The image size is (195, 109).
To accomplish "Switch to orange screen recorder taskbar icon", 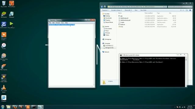I will tap(28, 107).
